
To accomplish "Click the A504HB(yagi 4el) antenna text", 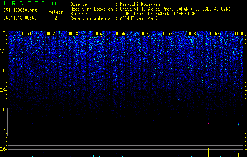I will pyautogui.click(x=139, y=18).
